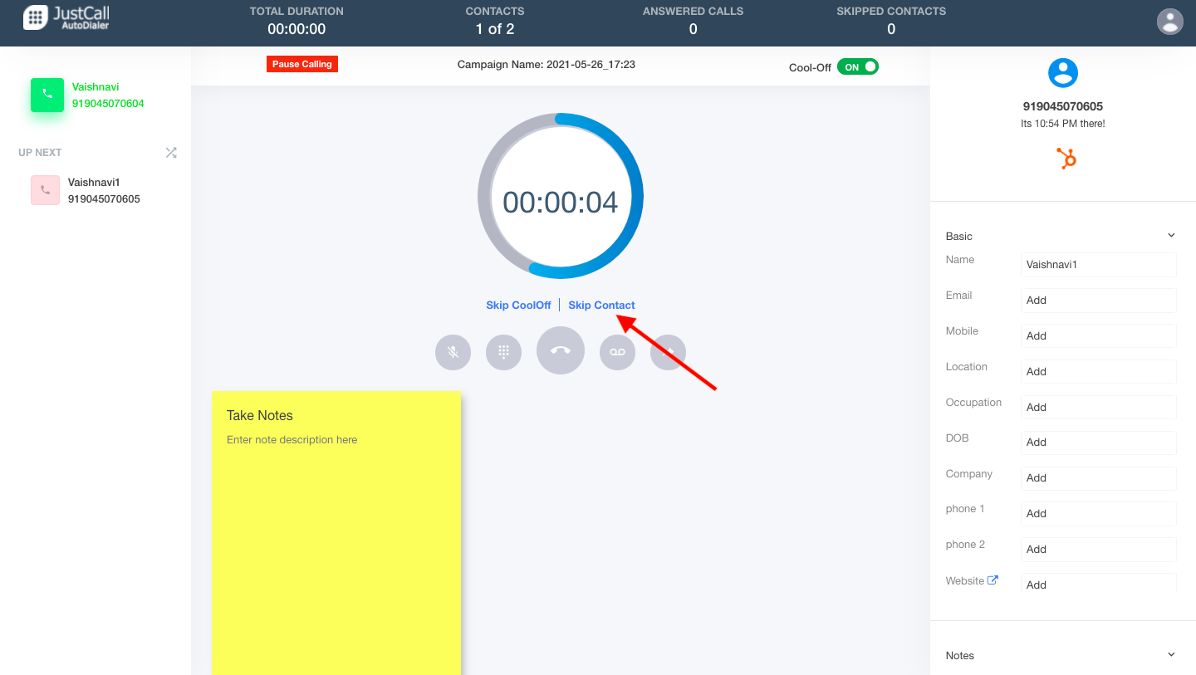Expand the Notes section

pyautogui.click(x=1171, y=654)
